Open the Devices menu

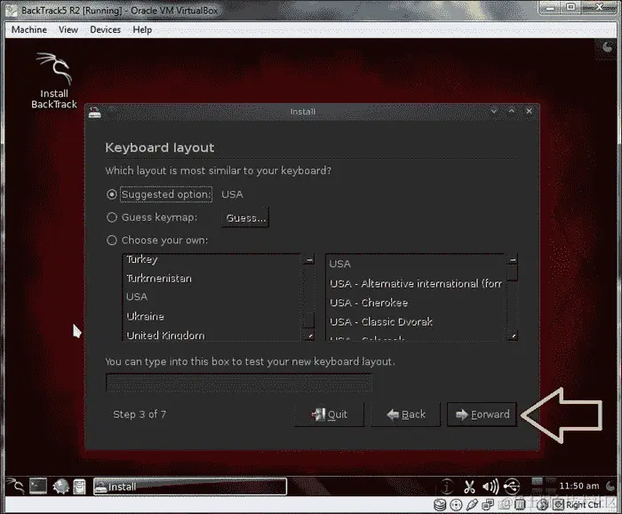click(x=105, y=29)
